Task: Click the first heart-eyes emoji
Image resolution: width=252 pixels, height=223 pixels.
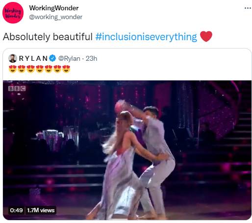Action: pyautogui.click(x=13, y=69)
